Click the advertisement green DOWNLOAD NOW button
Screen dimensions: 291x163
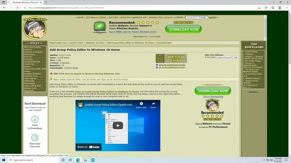pyautogui.click(x=213, y=91)
